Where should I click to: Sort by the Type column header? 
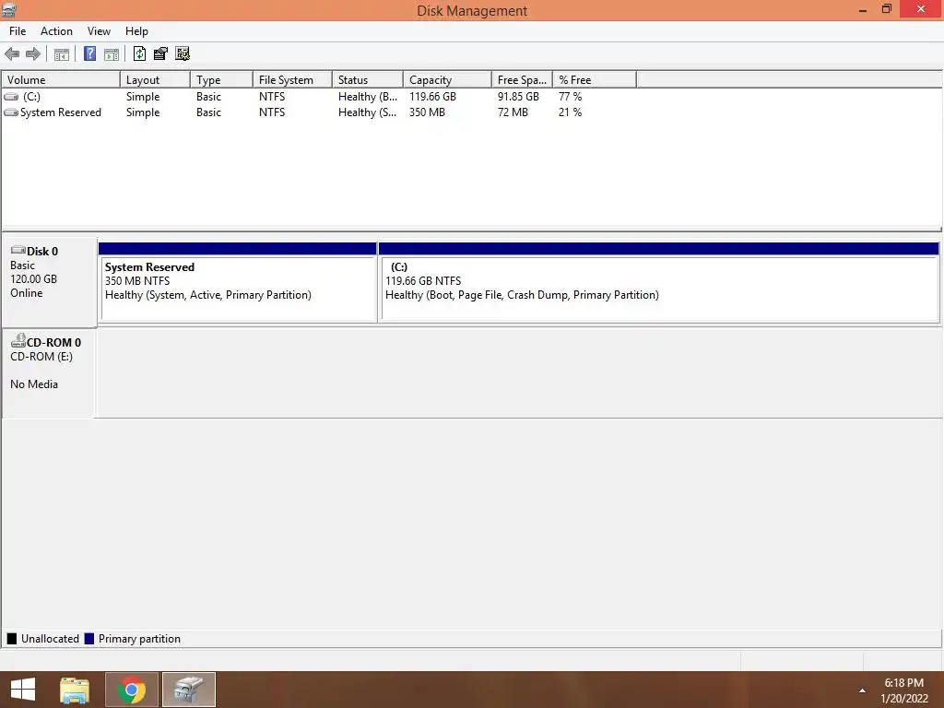(x=221, y=79)
